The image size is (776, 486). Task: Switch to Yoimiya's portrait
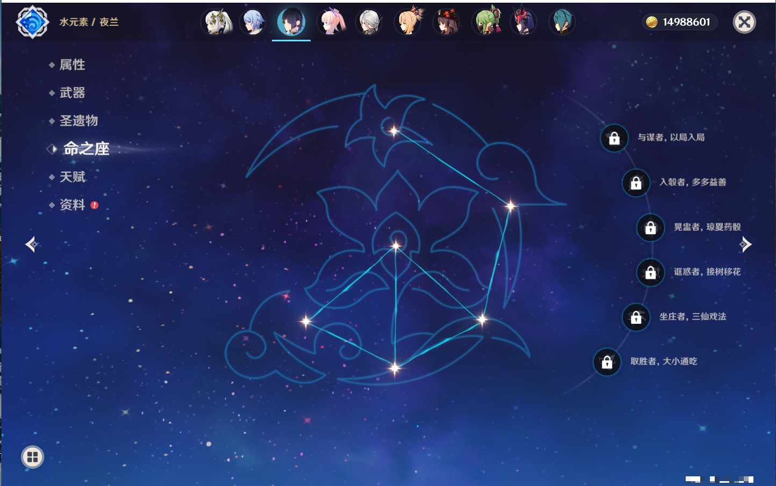point(409,22)
